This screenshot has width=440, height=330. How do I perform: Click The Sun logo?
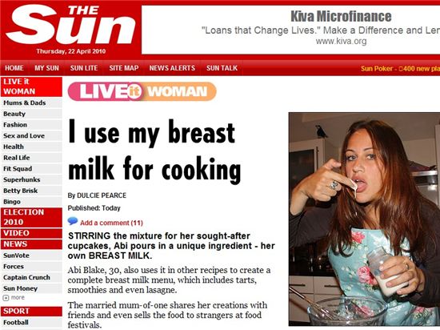[x=70, y=25]
